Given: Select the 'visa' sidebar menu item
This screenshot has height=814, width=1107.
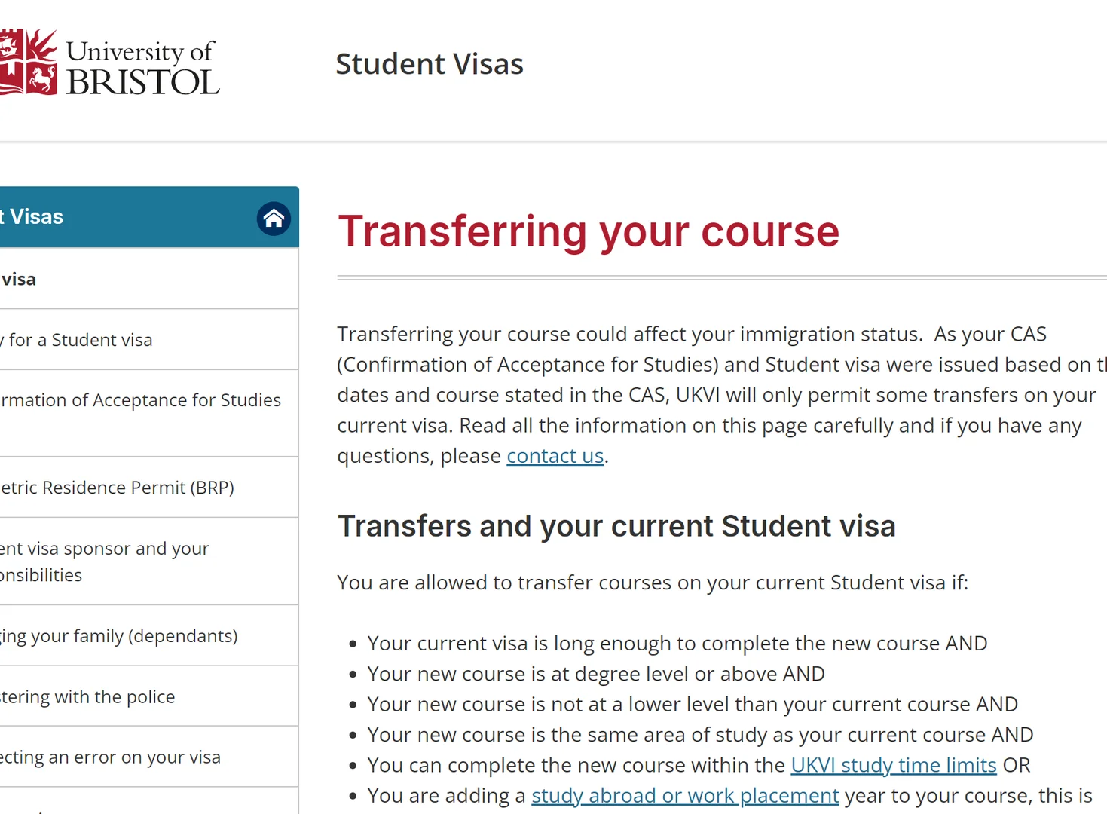Looking at the screenshot, I should 149,279.
